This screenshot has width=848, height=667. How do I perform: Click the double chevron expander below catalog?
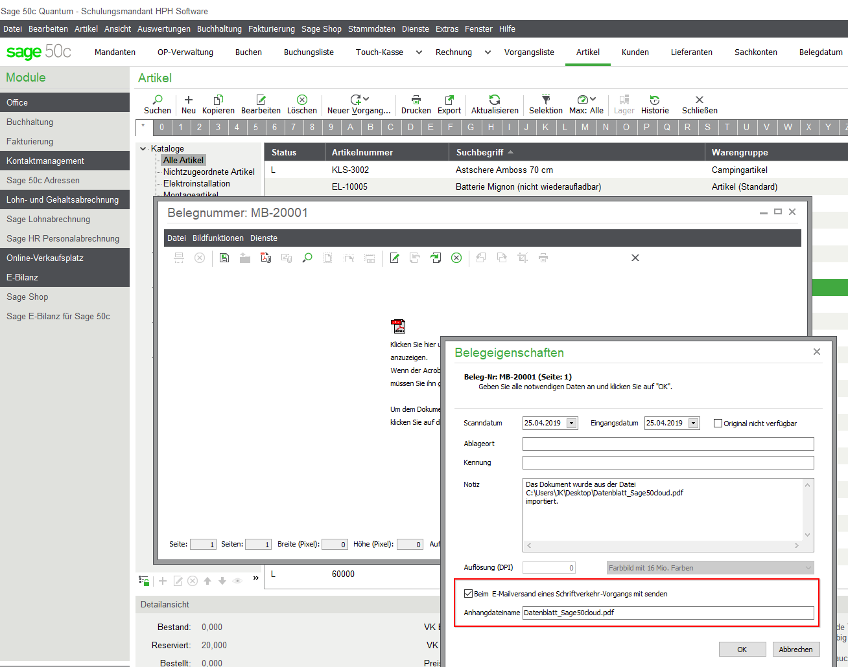(x=256, y=578)
